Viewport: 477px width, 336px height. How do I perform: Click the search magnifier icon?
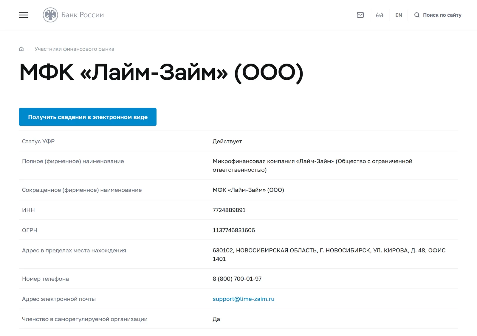point(417,15)
